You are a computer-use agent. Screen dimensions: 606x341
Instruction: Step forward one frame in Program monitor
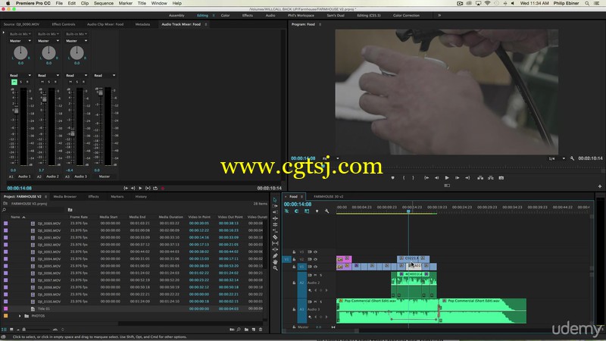(458, 178)
